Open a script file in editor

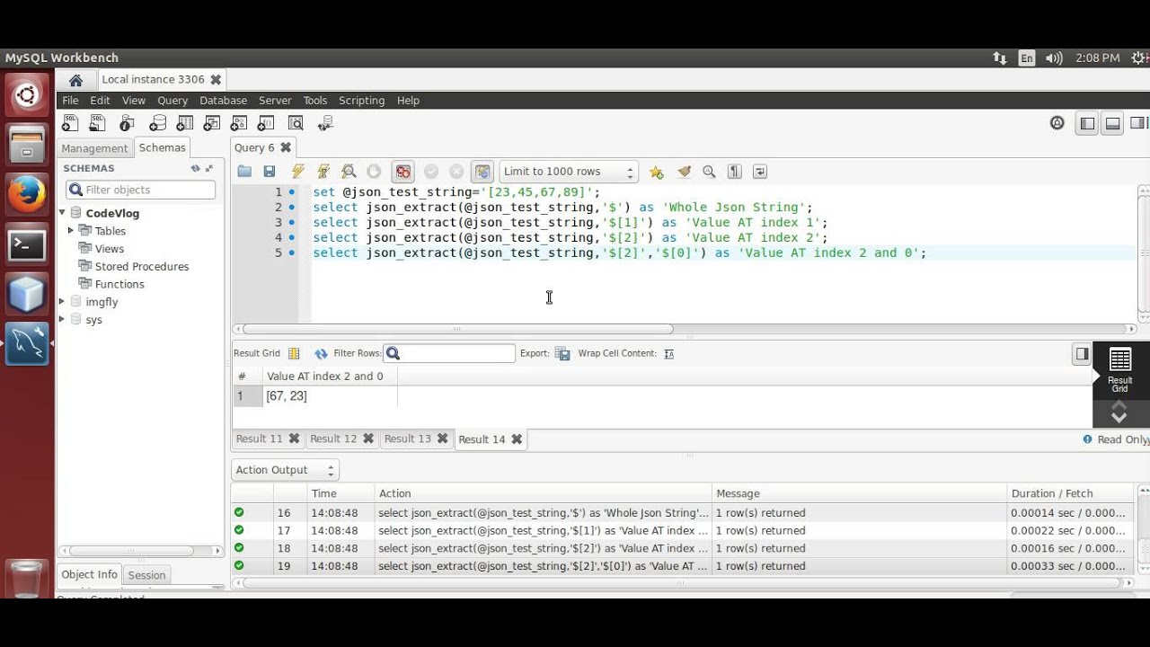(x=244, y=172)
